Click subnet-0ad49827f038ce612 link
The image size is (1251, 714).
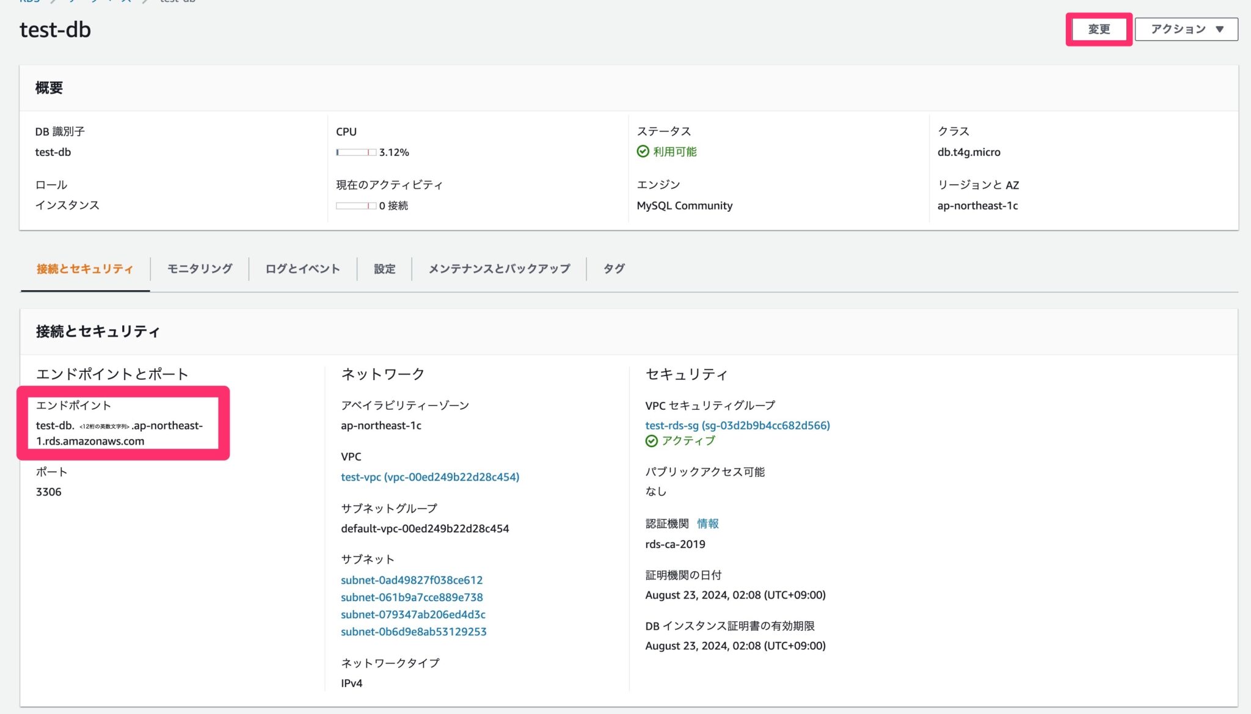click(x=412, y=580)
